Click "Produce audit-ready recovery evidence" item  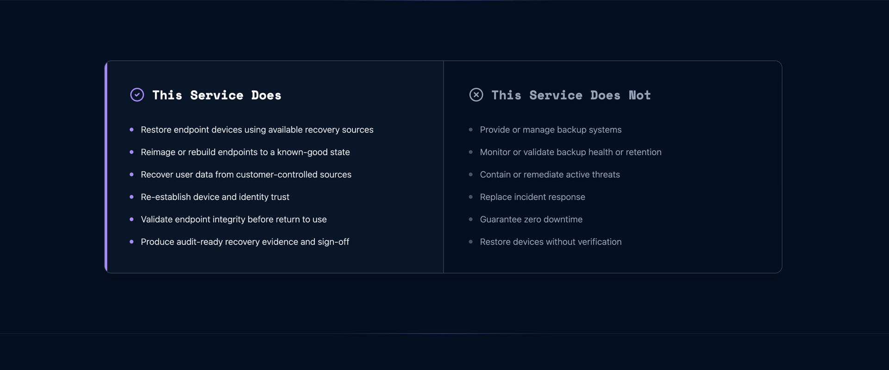pyautogui.click(x=244, y=242)
